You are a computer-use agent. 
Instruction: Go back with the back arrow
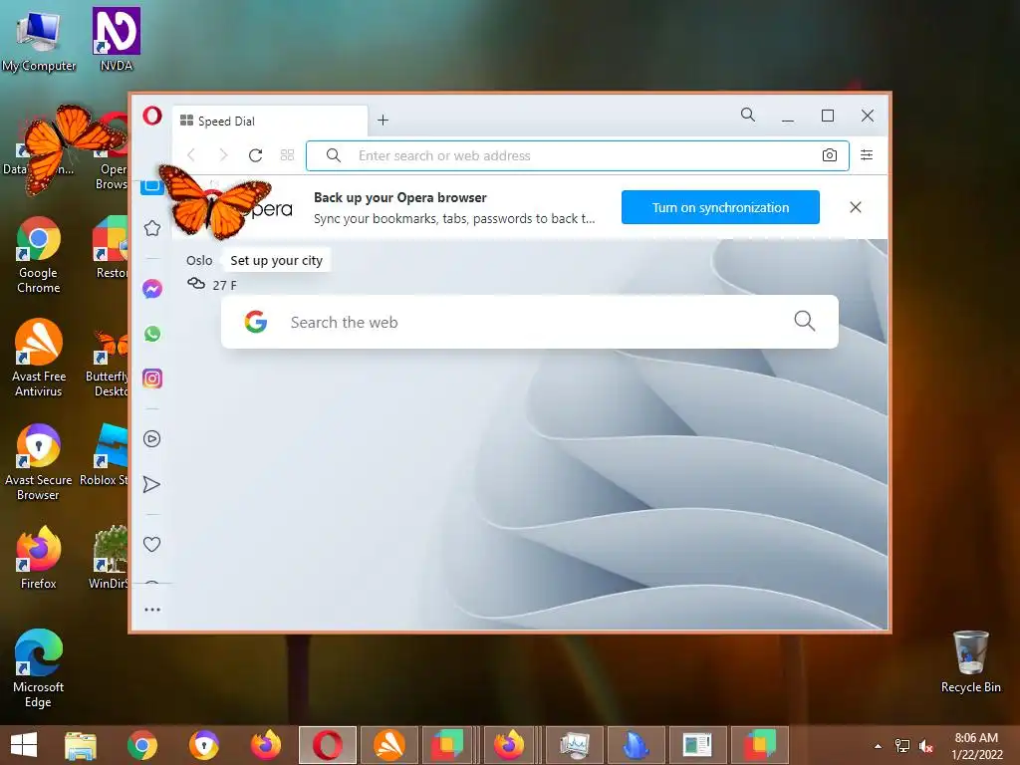coord(191,154)
